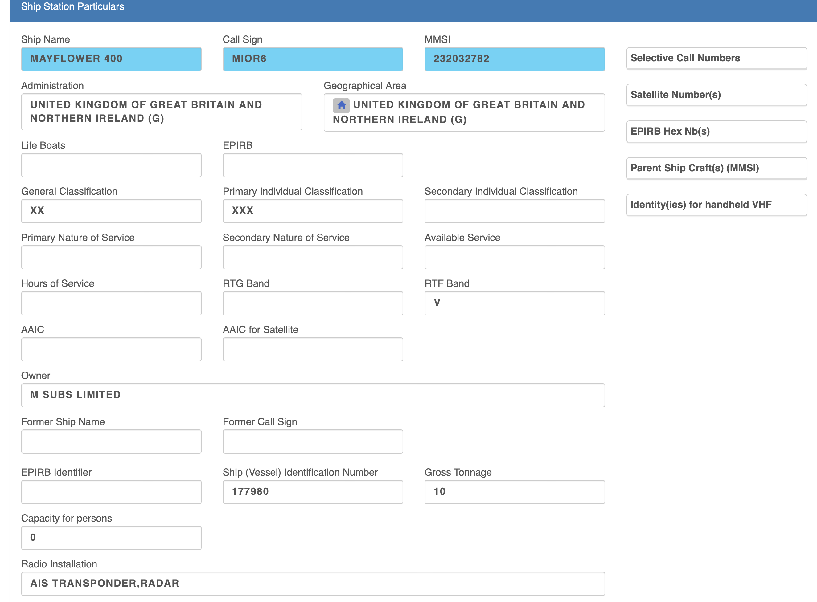Select the Call Sign field MIOR6
The width and height of the screenshot is (817, 602).
[x=313, y=59]
